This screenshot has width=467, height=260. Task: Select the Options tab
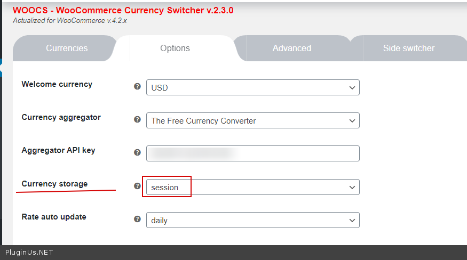(x=175, y=48)
